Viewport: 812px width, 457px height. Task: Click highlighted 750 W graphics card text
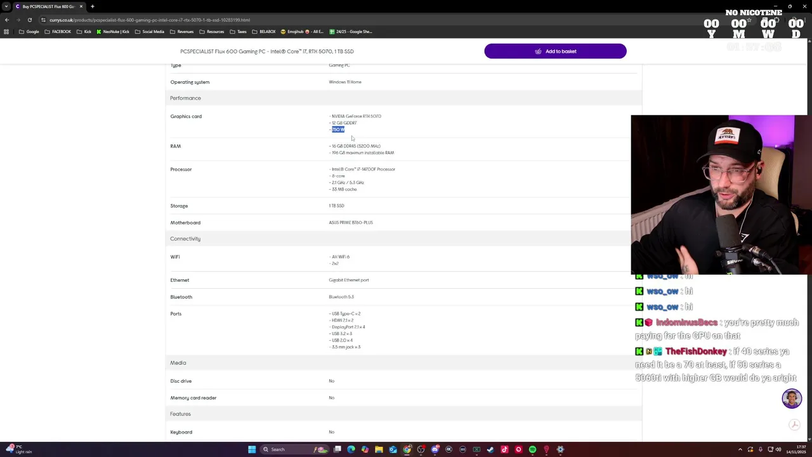tap(338, 129)
